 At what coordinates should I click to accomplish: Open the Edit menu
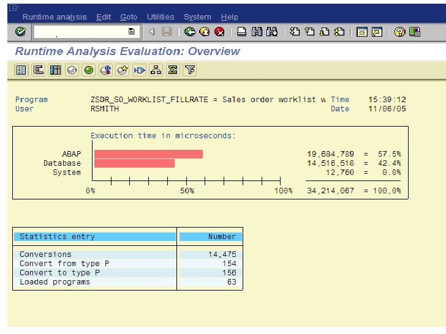104,17
